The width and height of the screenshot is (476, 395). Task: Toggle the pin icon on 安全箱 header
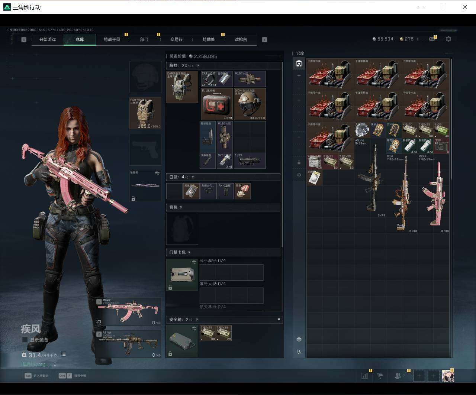coord(279,320)
